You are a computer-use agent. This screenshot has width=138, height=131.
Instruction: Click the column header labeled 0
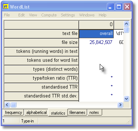[x=96, y=25]
